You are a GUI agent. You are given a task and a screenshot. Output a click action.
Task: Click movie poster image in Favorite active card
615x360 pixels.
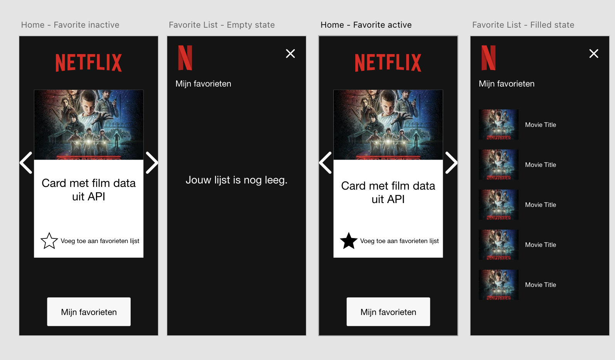[388, 125]
